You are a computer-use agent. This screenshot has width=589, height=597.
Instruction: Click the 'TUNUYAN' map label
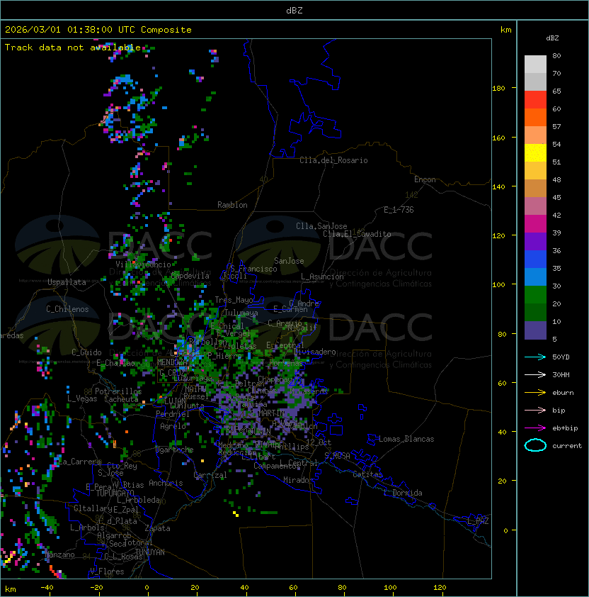tap(150, 552)
